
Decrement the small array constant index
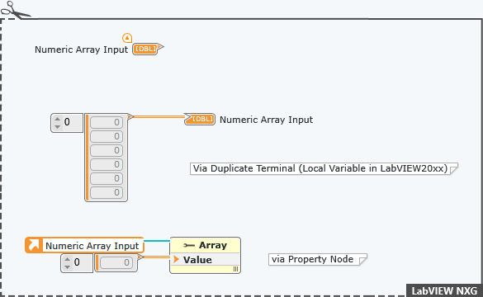[x=68, y=266]
